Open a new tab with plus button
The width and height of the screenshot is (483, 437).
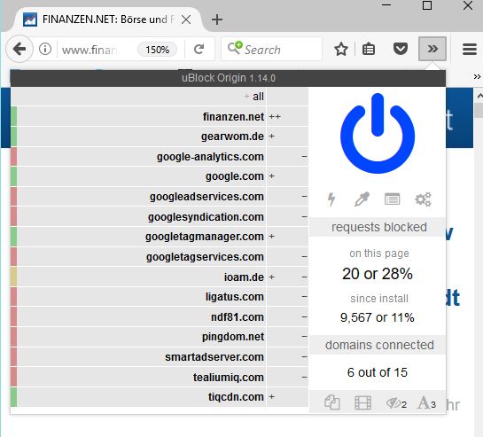click(217, 20)
